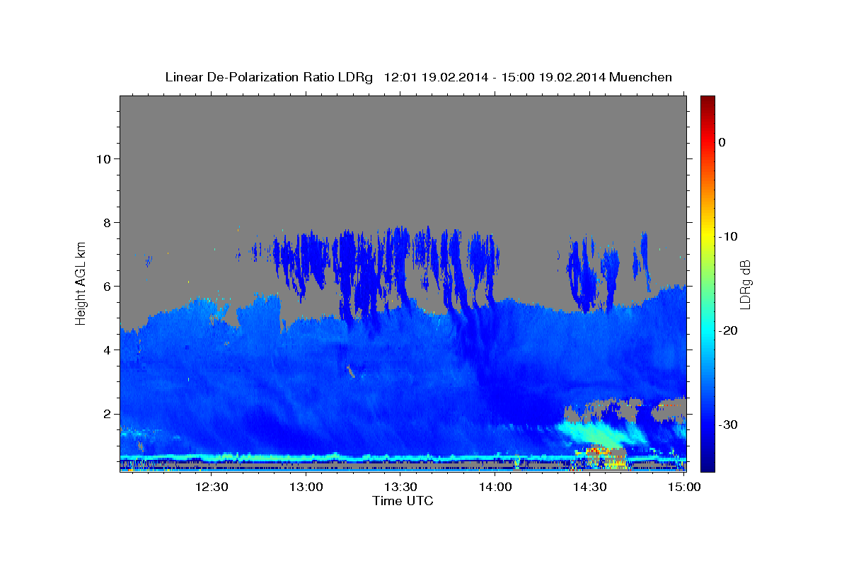
Task: Pick the dark blue bottom of colorbar
Action: pyautogui.click(x=707, y=465)
